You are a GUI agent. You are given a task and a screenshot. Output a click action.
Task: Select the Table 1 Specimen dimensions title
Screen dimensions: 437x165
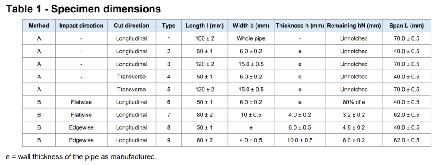83,9
